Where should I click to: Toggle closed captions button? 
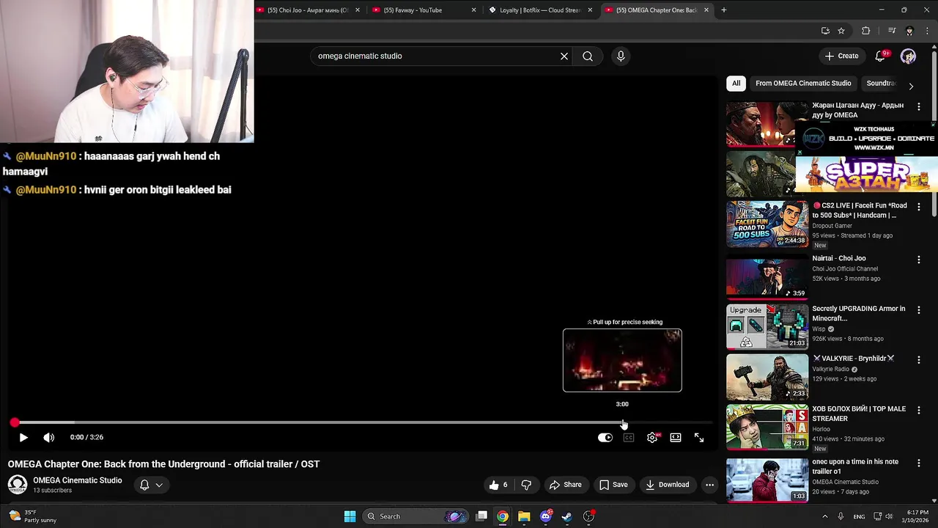pos(629,438)
